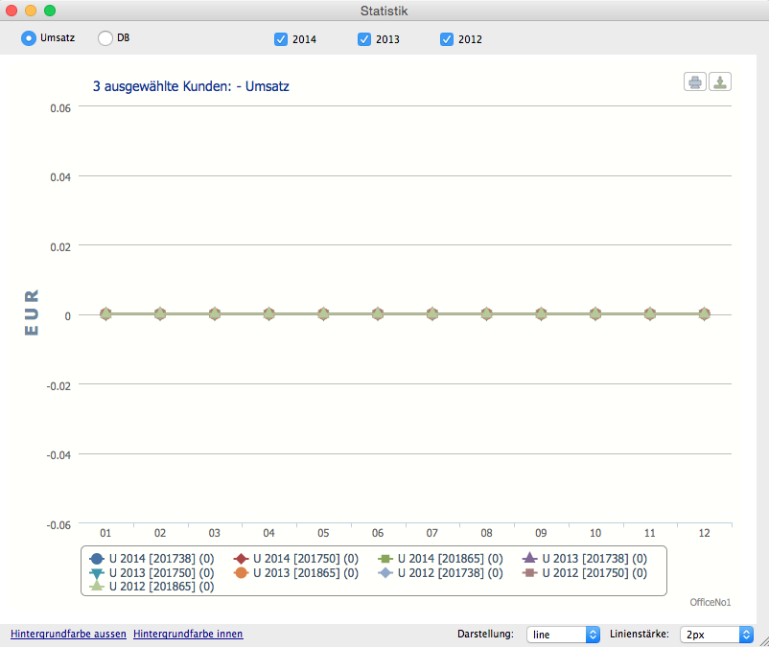Open the Darstellung dropdown showing line

[x=563, y=635]
